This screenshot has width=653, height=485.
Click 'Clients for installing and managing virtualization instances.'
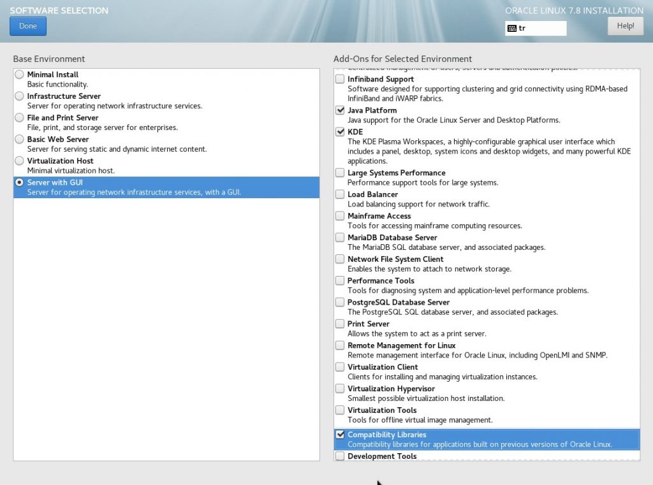(443, 377)
